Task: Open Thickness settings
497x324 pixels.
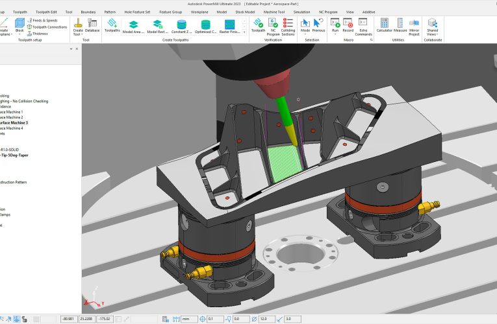Action: pyautogui.click(x=38, y=34)
